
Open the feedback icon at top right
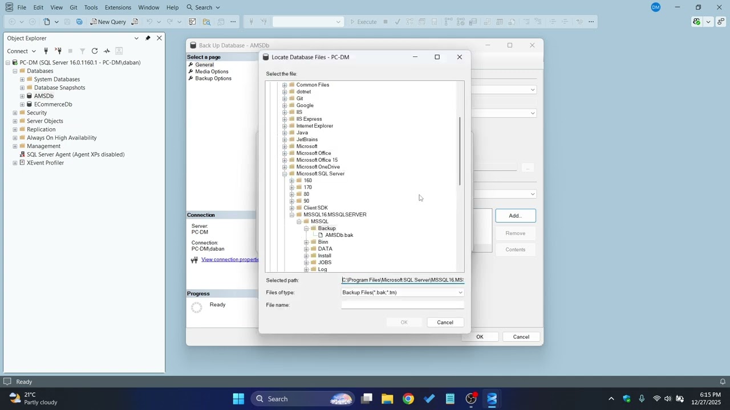721,22
